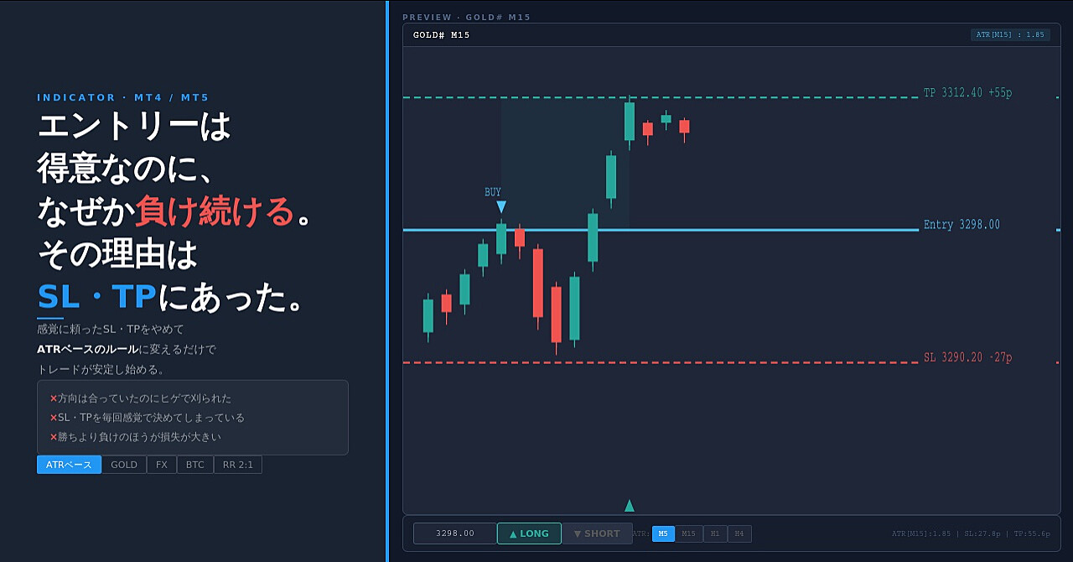The height and width of the screenshot is (562, 1073).
Task: Click the red X beside 損失が大きい
Action: pyautogui.click(x=54, y=437)
